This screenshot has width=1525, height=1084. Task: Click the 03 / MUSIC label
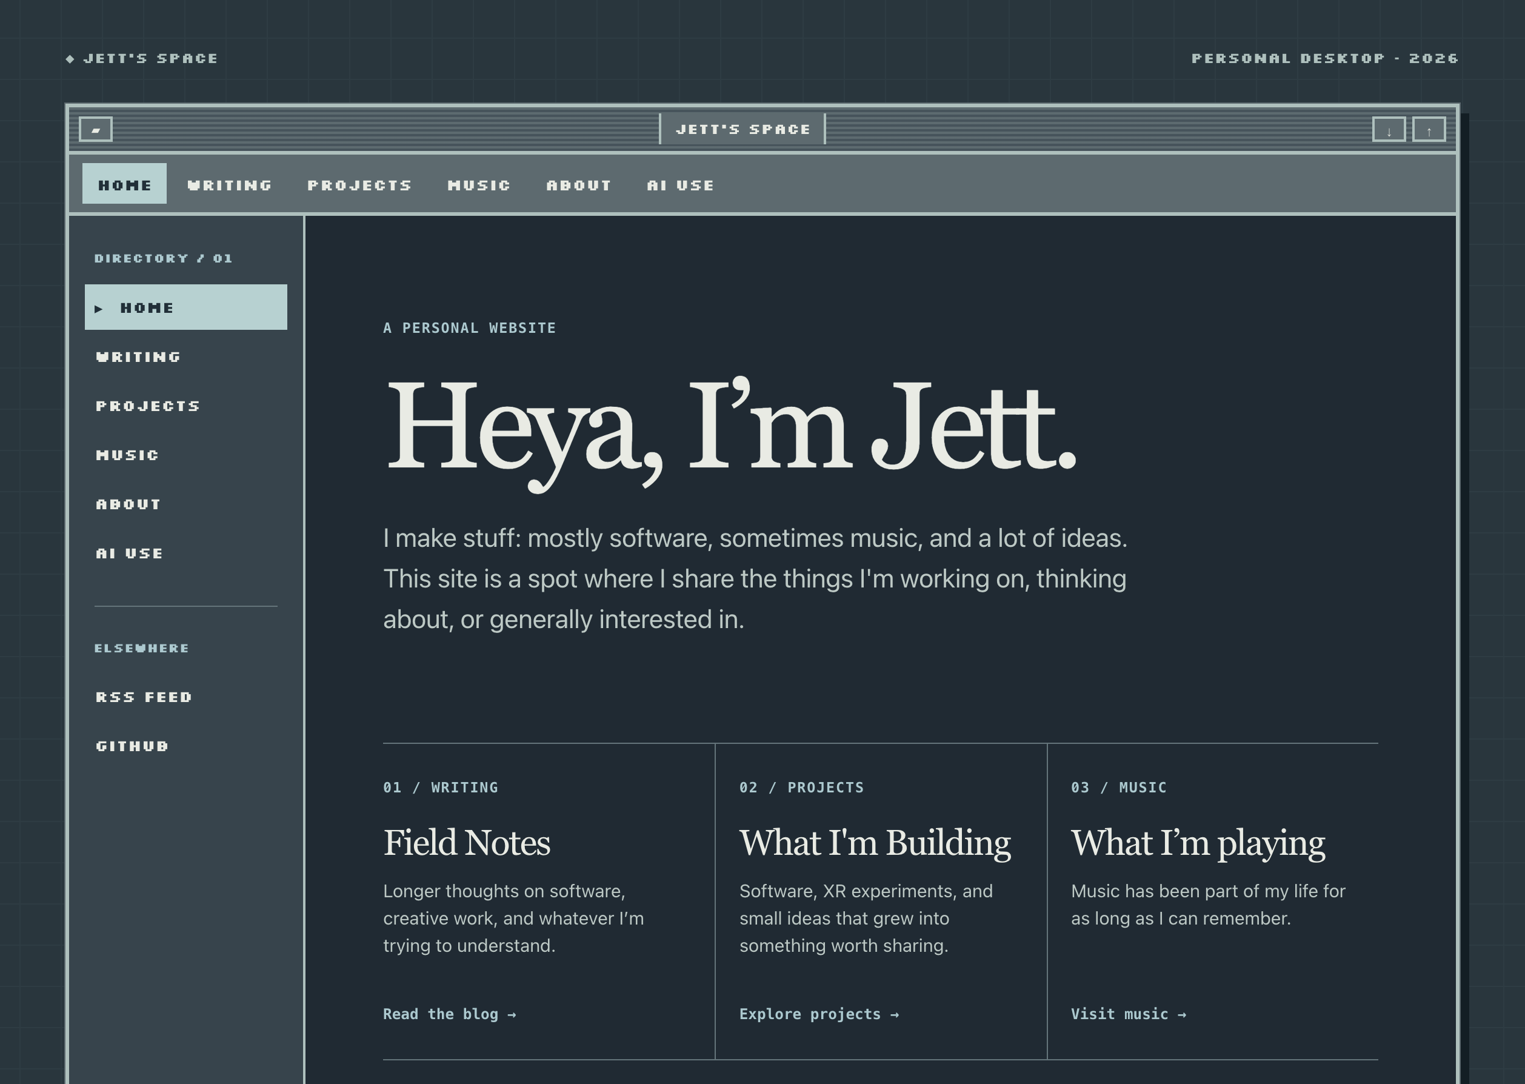click(x=1118, y=788)
